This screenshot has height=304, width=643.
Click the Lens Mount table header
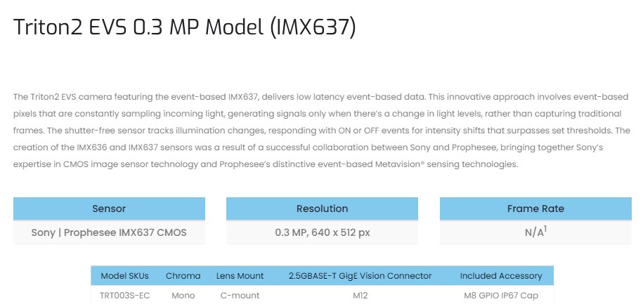240,276
